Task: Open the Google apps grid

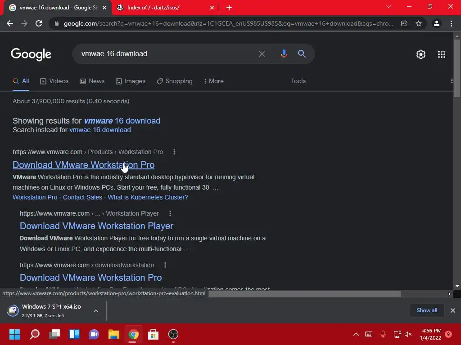Action: (x=441, y=54)
